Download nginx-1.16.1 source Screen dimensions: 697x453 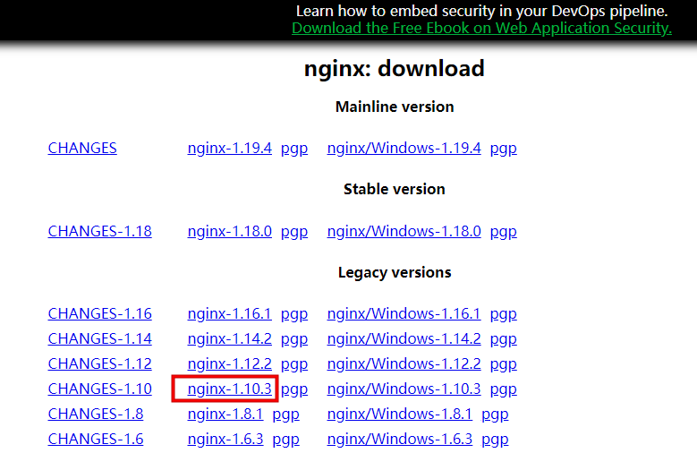[229, 313]
